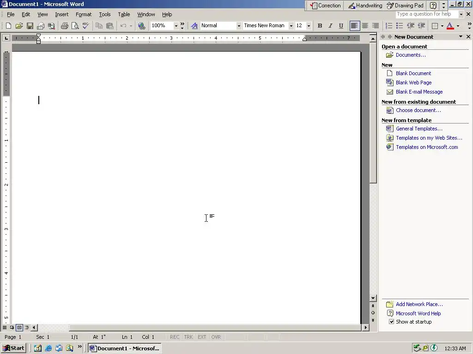Open the Border style dropdown arrow

coord(442,26)
